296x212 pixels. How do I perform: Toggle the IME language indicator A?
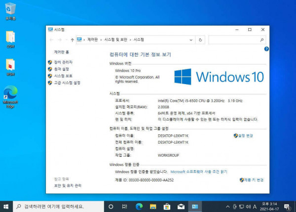tap(255, 207)
